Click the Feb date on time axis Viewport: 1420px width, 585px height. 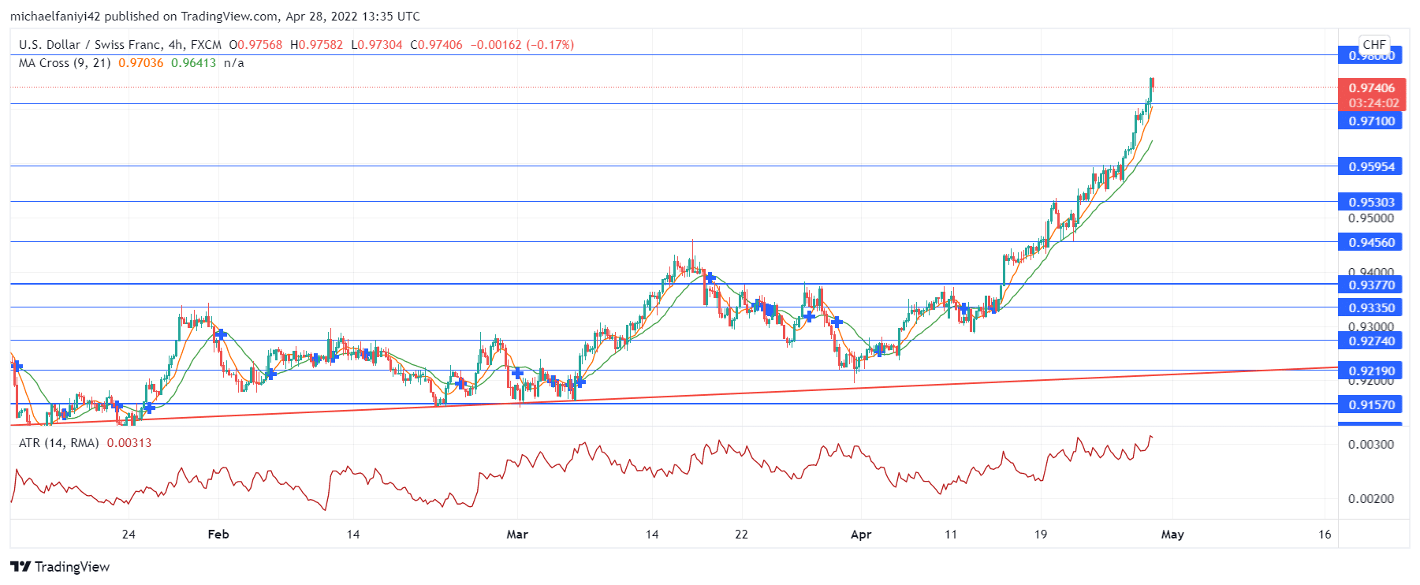218,535
